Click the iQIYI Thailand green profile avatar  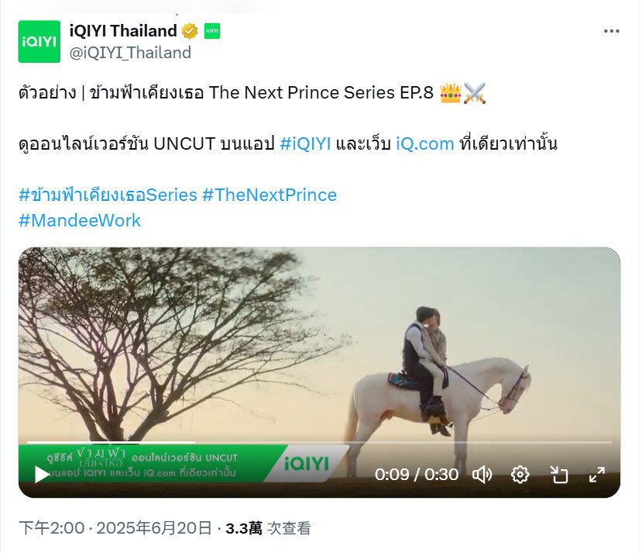pyautogui.click(x=39, y=41)
